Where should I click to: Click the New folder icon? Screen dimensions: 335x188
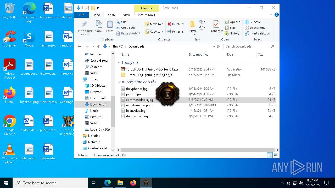point(193,28)
